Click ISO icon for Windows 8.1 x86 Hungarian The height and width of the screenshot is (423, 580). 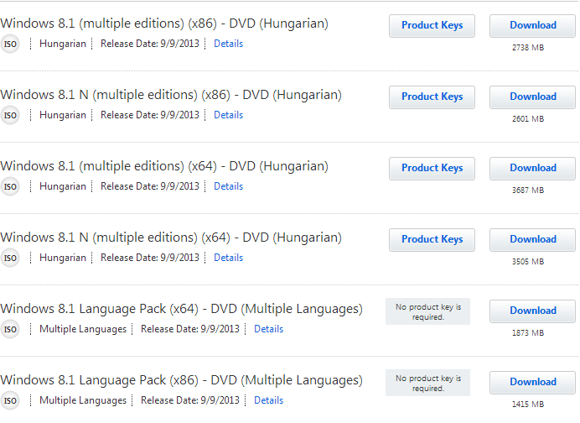coord(9,44)
